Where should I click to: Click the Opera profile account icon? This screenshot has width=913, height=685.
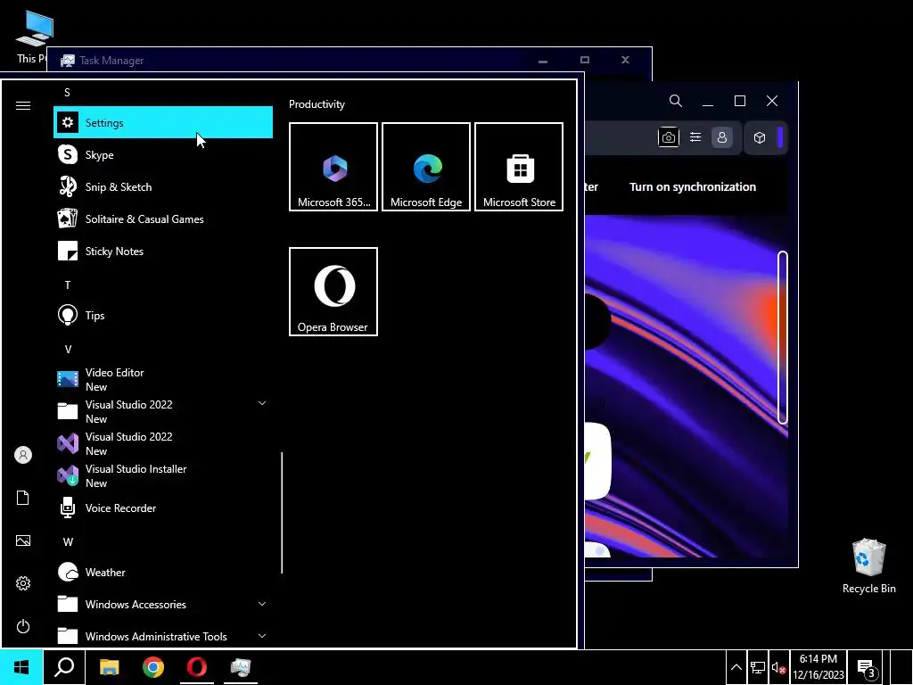[x=722, y=137]
